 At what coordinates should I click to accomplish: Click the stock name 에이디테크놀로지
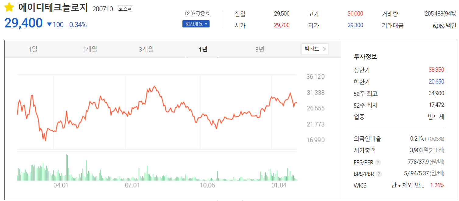[x=53, y=8]
